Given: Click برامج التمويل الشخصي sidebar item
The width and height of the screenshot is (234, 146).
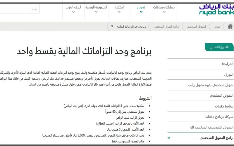Looking at the screenshot, I should coord(216,138).
